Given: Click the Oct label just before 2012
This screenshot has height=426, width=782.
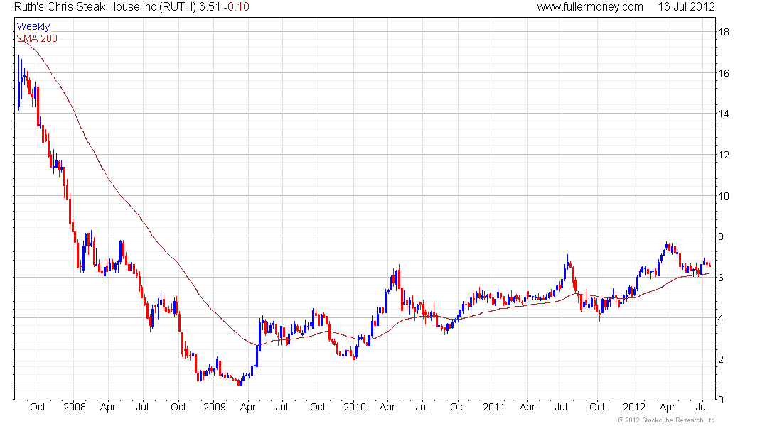Looking at the screenshot, I should pos(597,407).
